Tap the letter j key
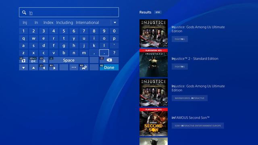 pyautogui.click(x=84, y=46)
